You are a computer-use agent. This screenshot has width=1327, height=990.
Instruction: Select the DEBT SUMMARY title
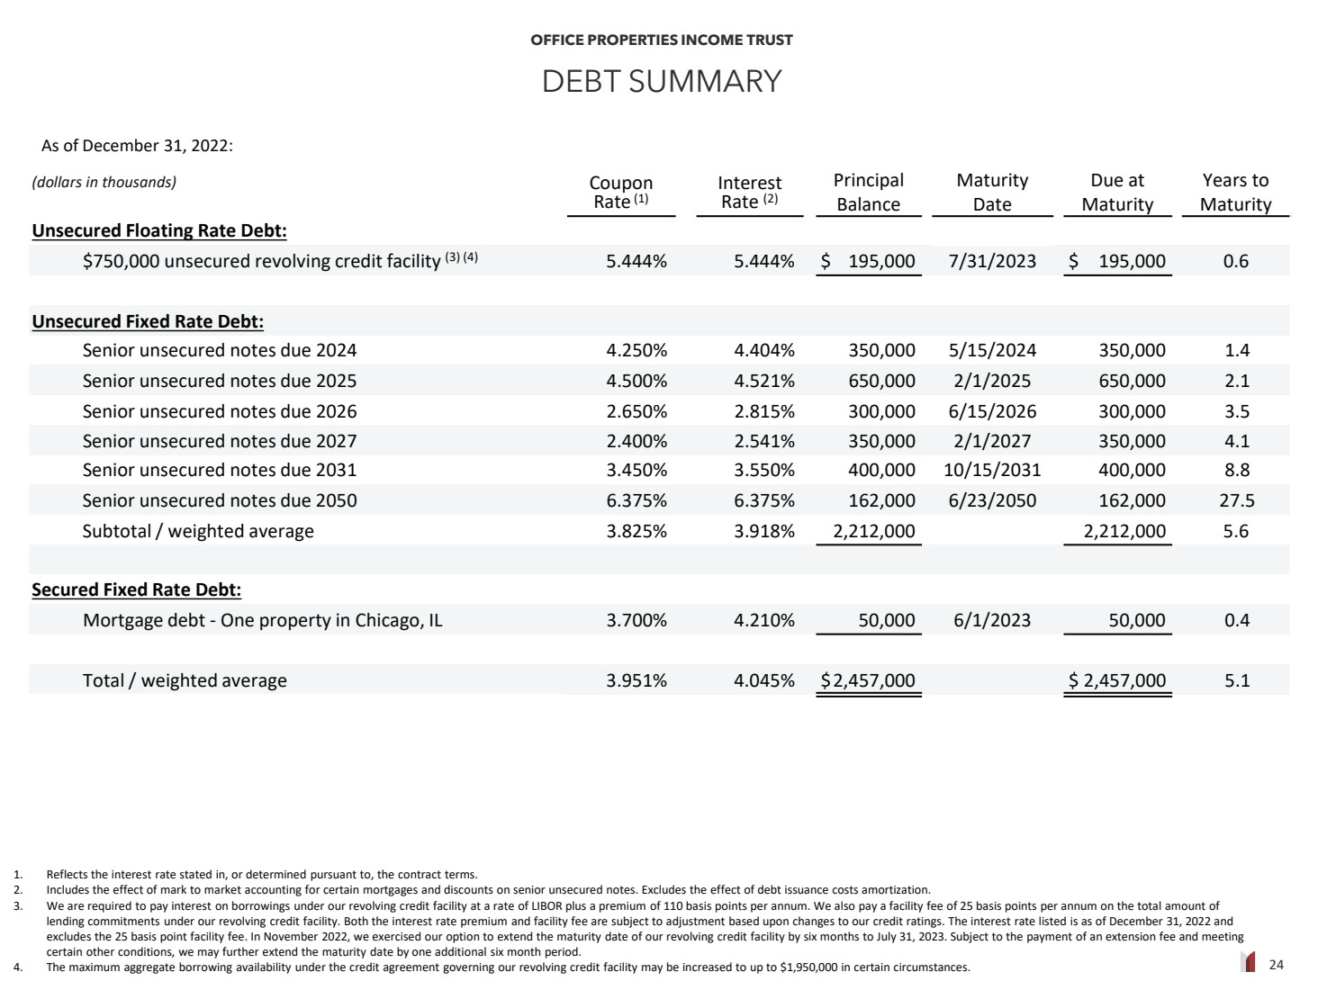coord(662,81)
